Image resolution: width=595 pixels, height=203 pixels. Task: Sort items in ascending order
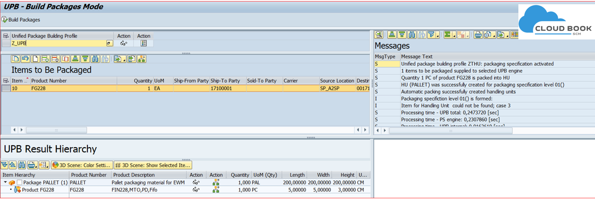[x=75, y=59]
